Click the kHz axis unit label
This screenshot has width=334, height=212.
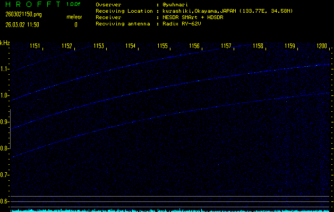[5, 43]
